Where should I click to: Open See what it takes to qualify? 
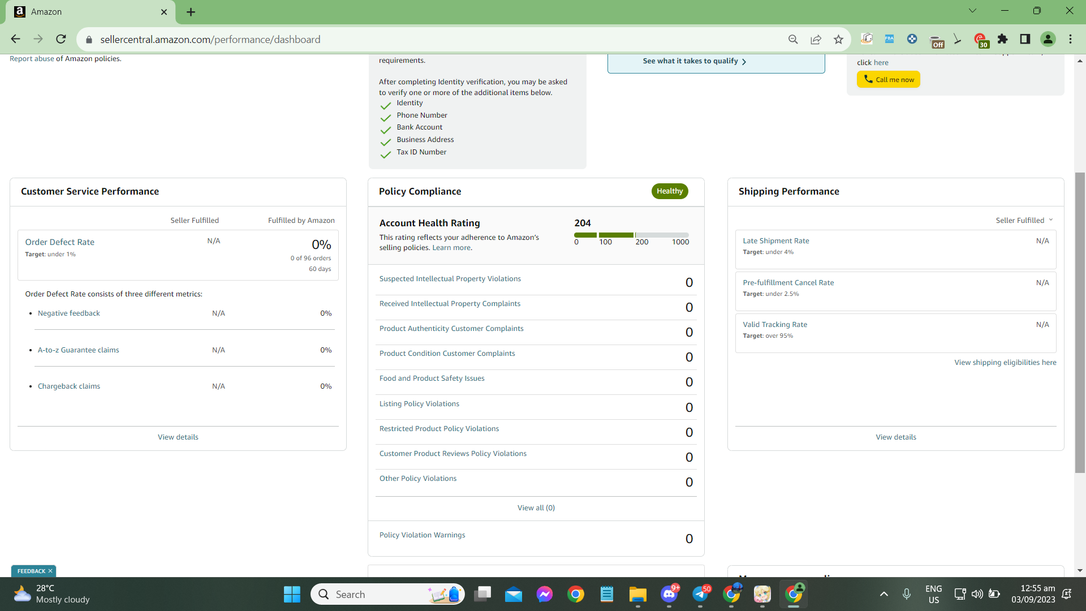tap(695, 61)
